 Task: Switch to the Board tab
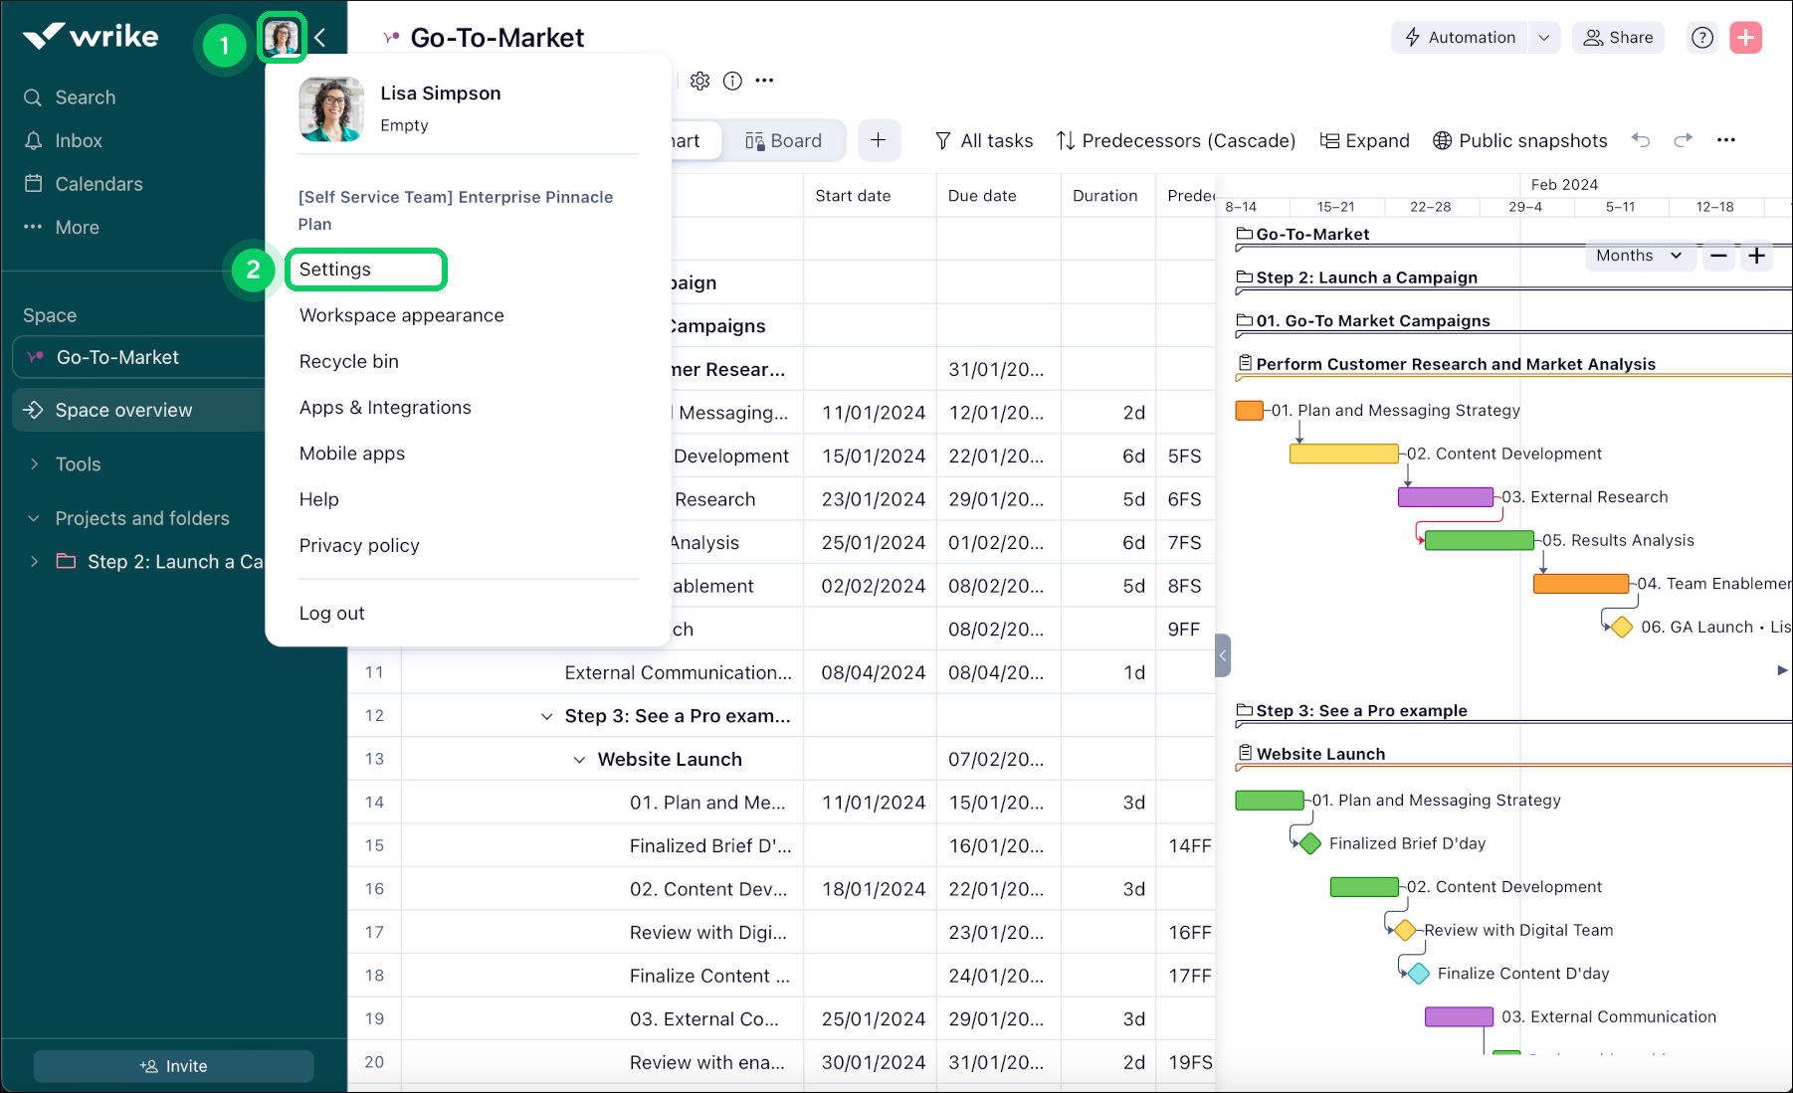click(x=784, y=140)
